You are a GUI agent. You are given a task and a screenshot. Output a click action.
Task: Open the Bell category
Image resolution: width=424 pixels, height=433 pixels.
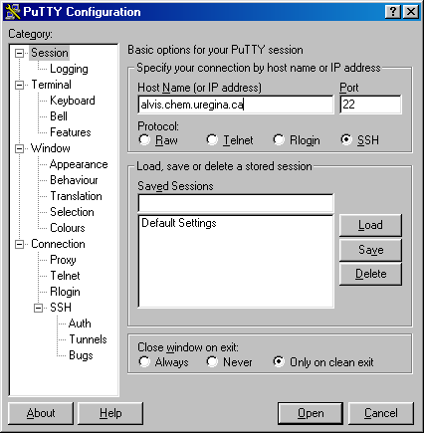pos(59,116)
